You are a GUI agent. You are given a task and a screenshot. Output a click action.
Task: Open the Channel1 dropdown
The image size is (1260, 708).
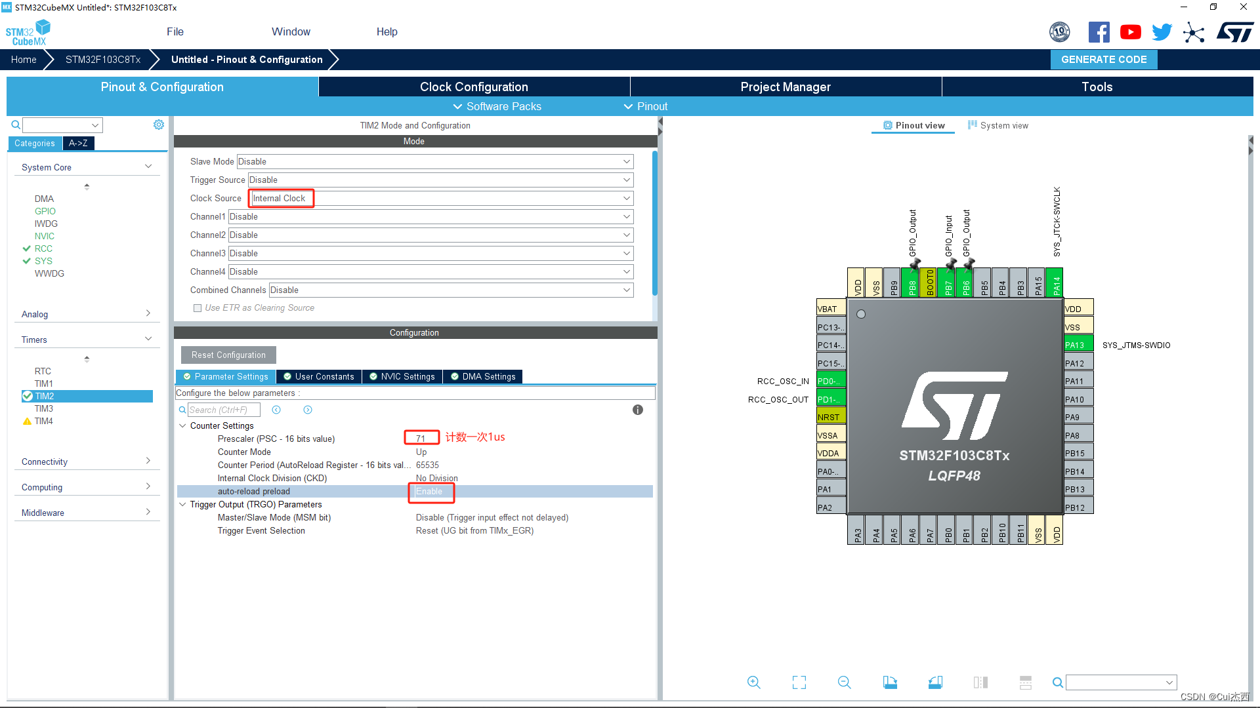pyautogui.click(x=431, y=216)
